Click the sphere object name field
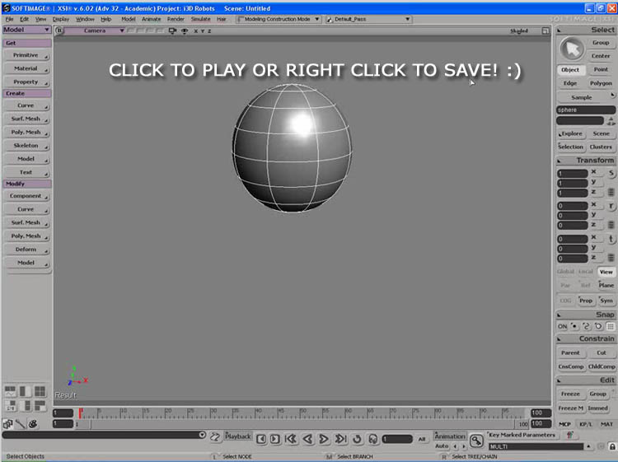The height and width of the screenshot is (462, 618). pyautogui.click(x=585, y=110)
